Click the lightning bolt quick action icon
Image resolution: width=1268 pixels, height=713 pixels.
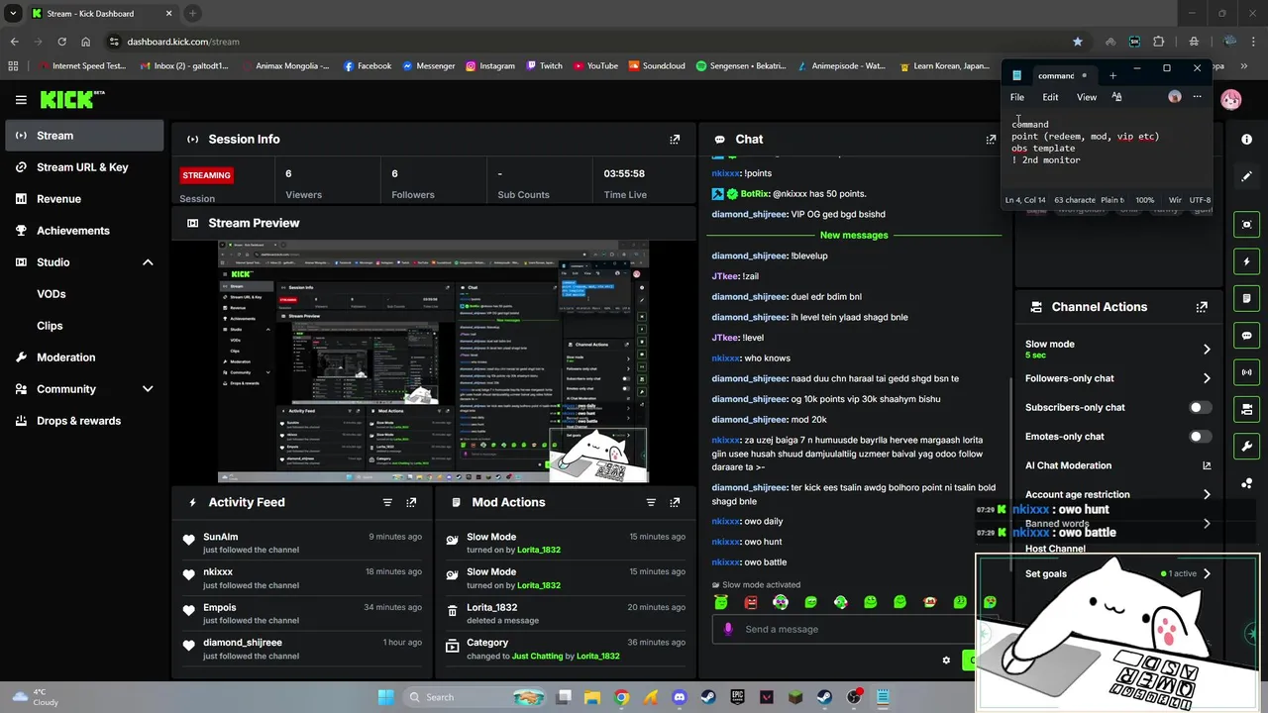(x=1247, y=261)
